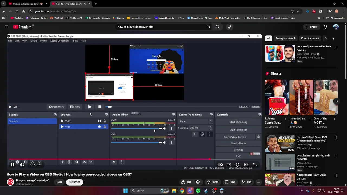Screen dimensions: 347x195
Task: Open options for 'two plugins' video
Action: tap(336, 156)
